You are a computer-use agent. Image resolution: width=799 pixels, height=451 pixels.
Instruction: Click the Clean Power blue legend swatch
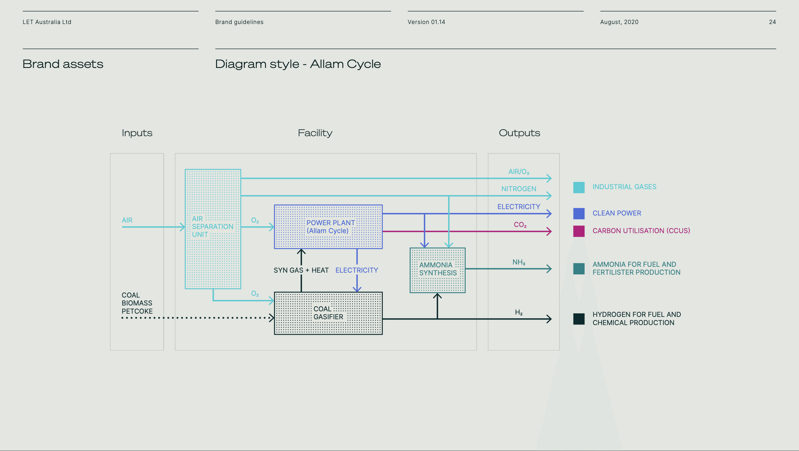pos(579,213)
